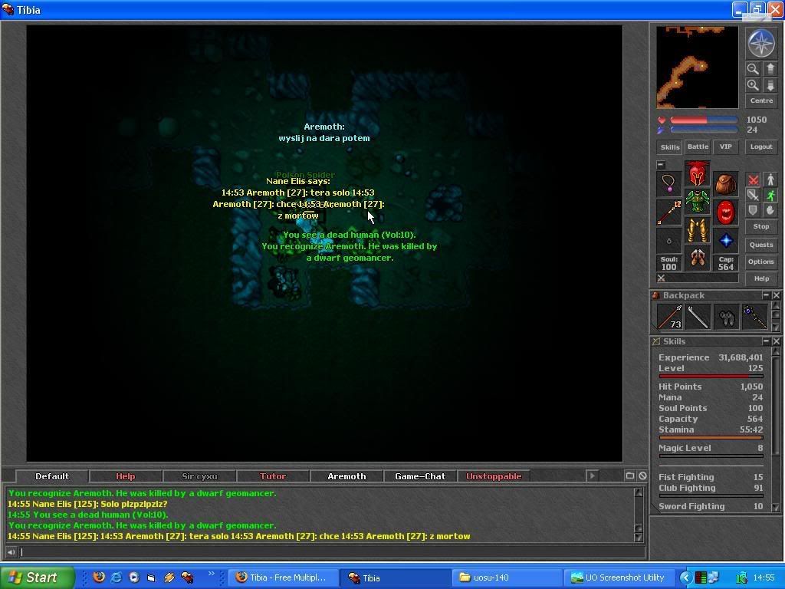Screen dimensions: 785x589
Task: Select chase opponent mode
Action: (770, 195)
